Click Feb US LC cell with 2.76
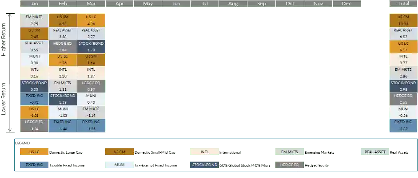The height and width of the screenshot is (178, 418). pyautogui.click(x=63, y=60)
